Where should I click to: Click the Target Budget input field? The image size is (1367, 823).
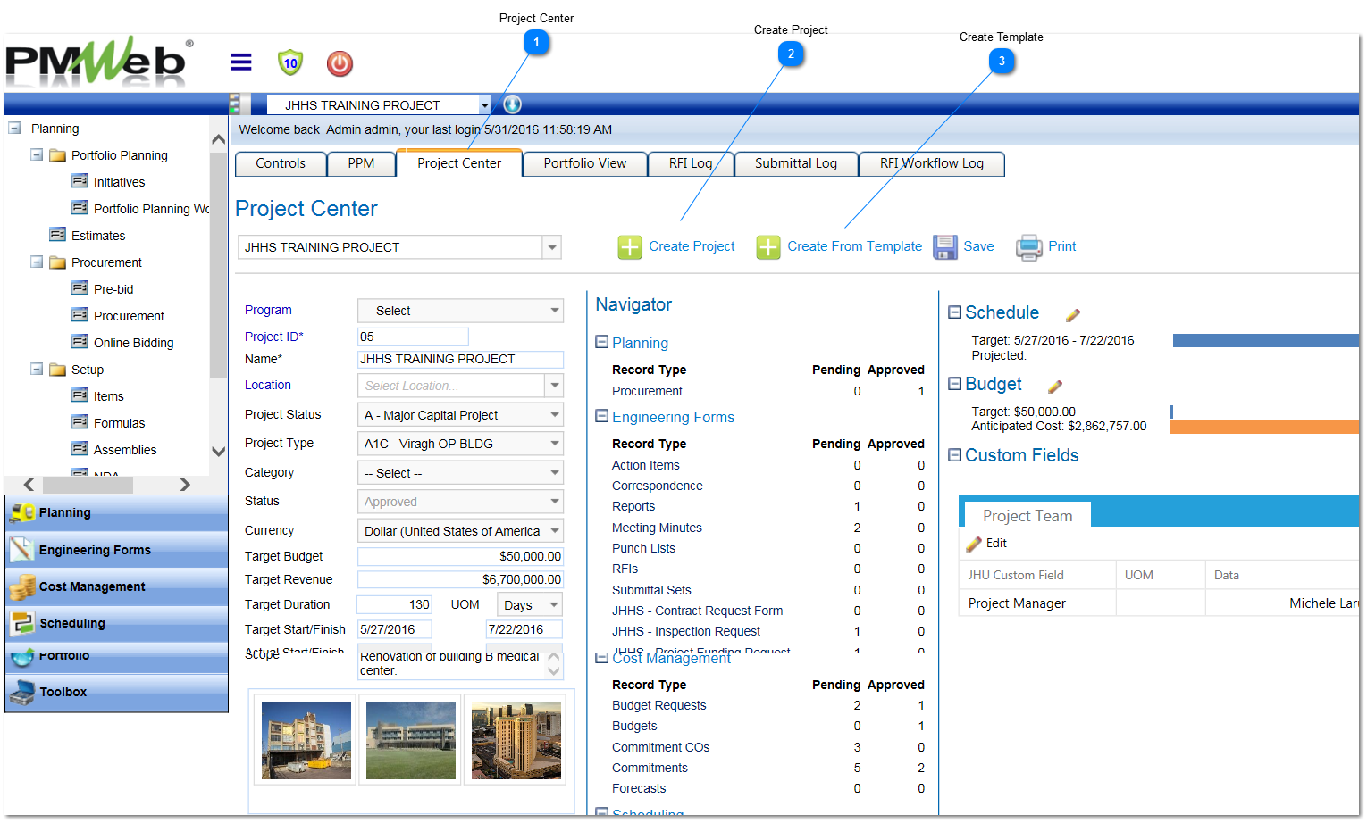[460, 556]
